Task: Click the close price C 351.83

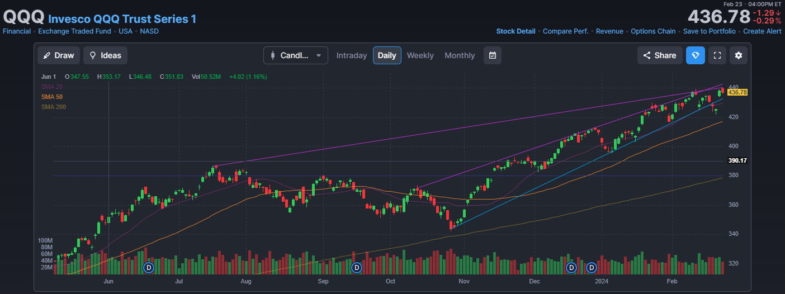Action: [x=172, y=77]
